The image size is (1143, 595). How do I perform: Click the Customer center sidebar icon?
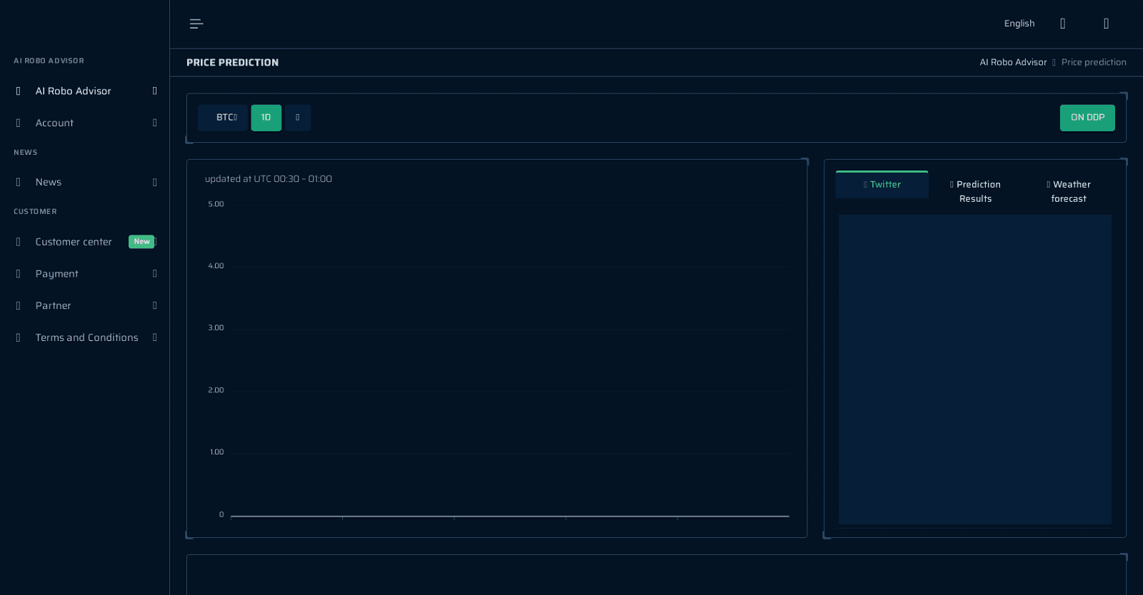pos(18,242)
